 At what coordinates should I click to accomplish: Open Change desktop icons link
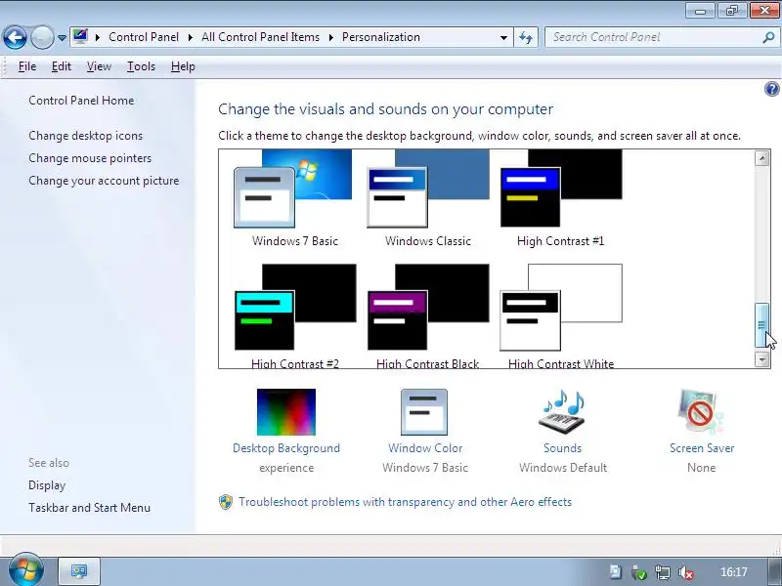[85, 136]
